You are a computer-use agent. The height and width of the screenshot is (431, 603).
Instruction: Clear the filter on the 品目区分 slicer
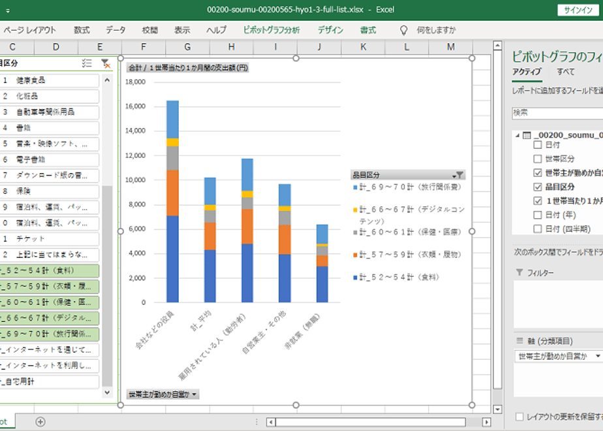click(105, 63)
